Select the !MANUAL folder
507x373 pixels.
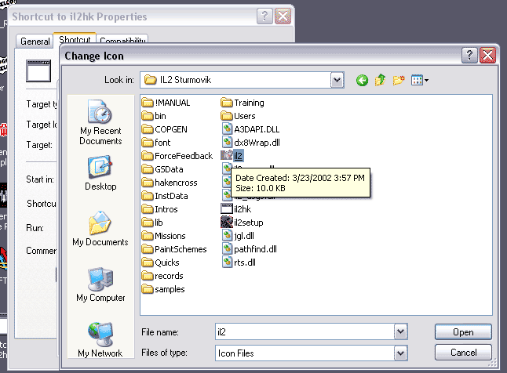pyautogui.click(x=166, y=103)
